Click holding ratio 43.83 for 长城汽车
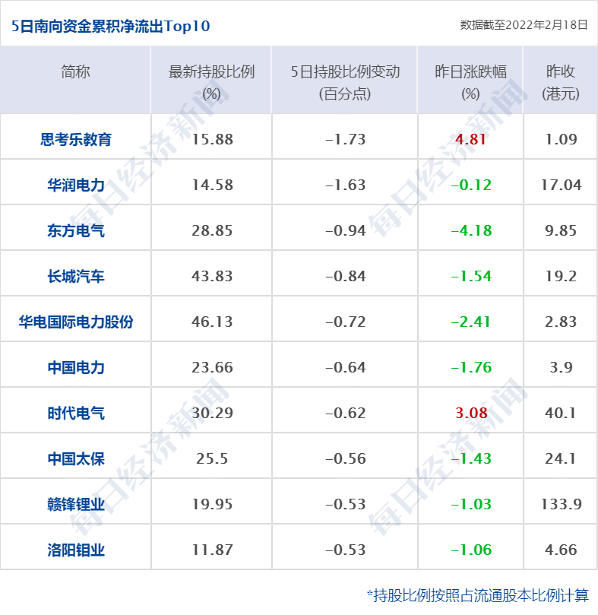 click(x=212, y=276)
